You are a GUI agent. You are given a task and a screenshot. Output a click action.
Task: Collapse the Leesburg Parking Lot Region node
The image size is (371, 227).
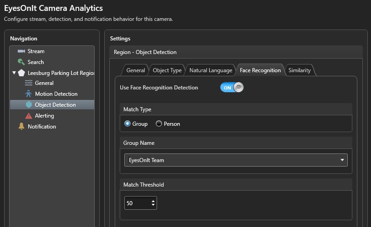tap(14, 73)
